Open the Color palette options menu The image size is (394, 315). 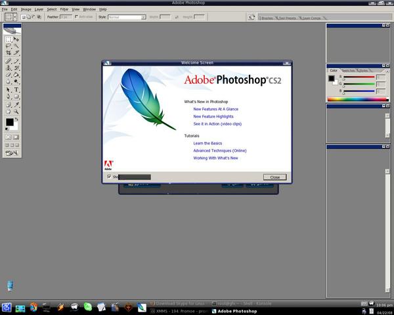coord(387,71)
